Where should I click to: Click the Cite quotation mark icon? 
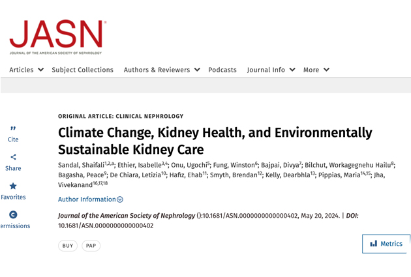tap(13, 128)
